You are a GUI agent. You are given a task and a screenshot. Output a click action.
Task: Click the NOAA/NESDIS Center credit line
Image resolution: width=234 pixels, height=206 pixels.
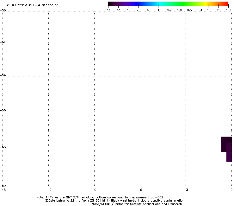pos(137,204)
